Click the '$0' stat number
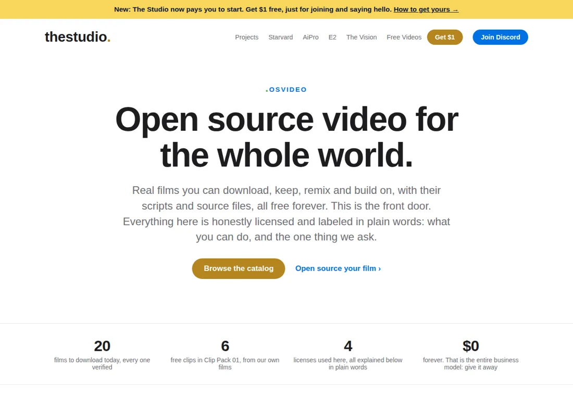Image resolution: width=573 pixels, height=403 pixels. [x=471, y=346]
